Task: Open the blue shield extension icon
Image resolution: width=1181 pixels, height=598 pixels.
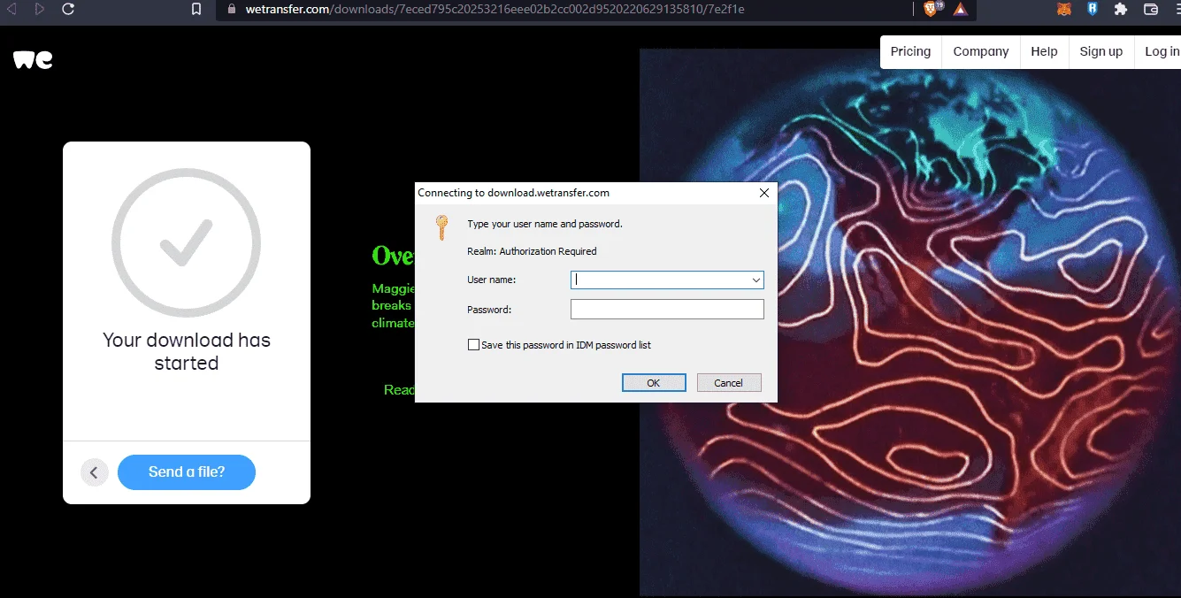Action: (1093, 9)
